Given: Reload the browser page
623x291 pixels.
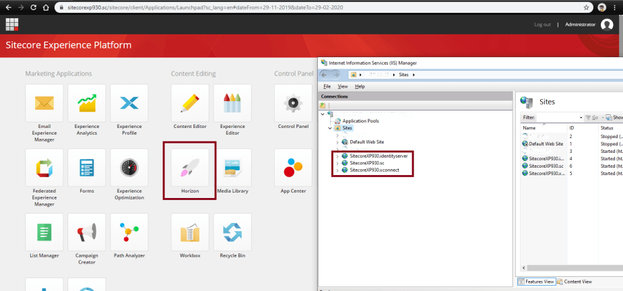Looking at the screenshot, I should coord(34,7).
